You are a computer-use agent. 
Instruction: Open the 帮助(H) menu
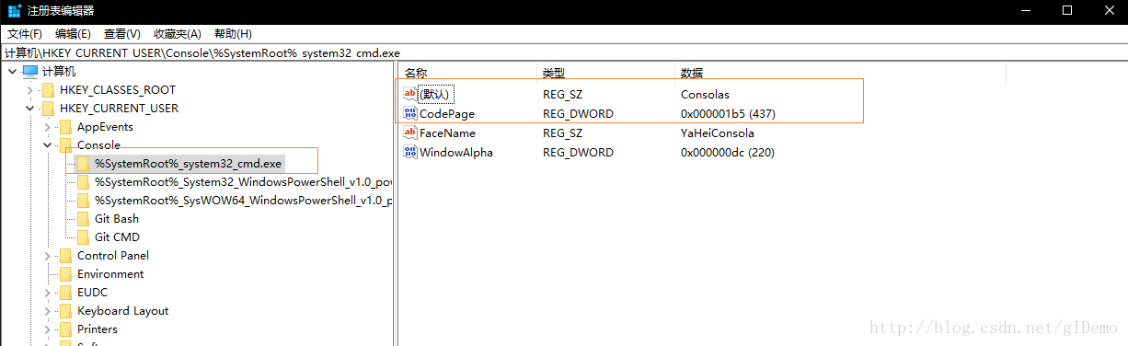coord(233,34)
